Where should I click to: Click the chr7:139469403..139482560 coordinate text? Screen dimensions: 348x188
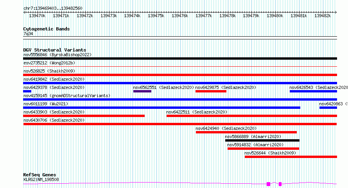53,8
